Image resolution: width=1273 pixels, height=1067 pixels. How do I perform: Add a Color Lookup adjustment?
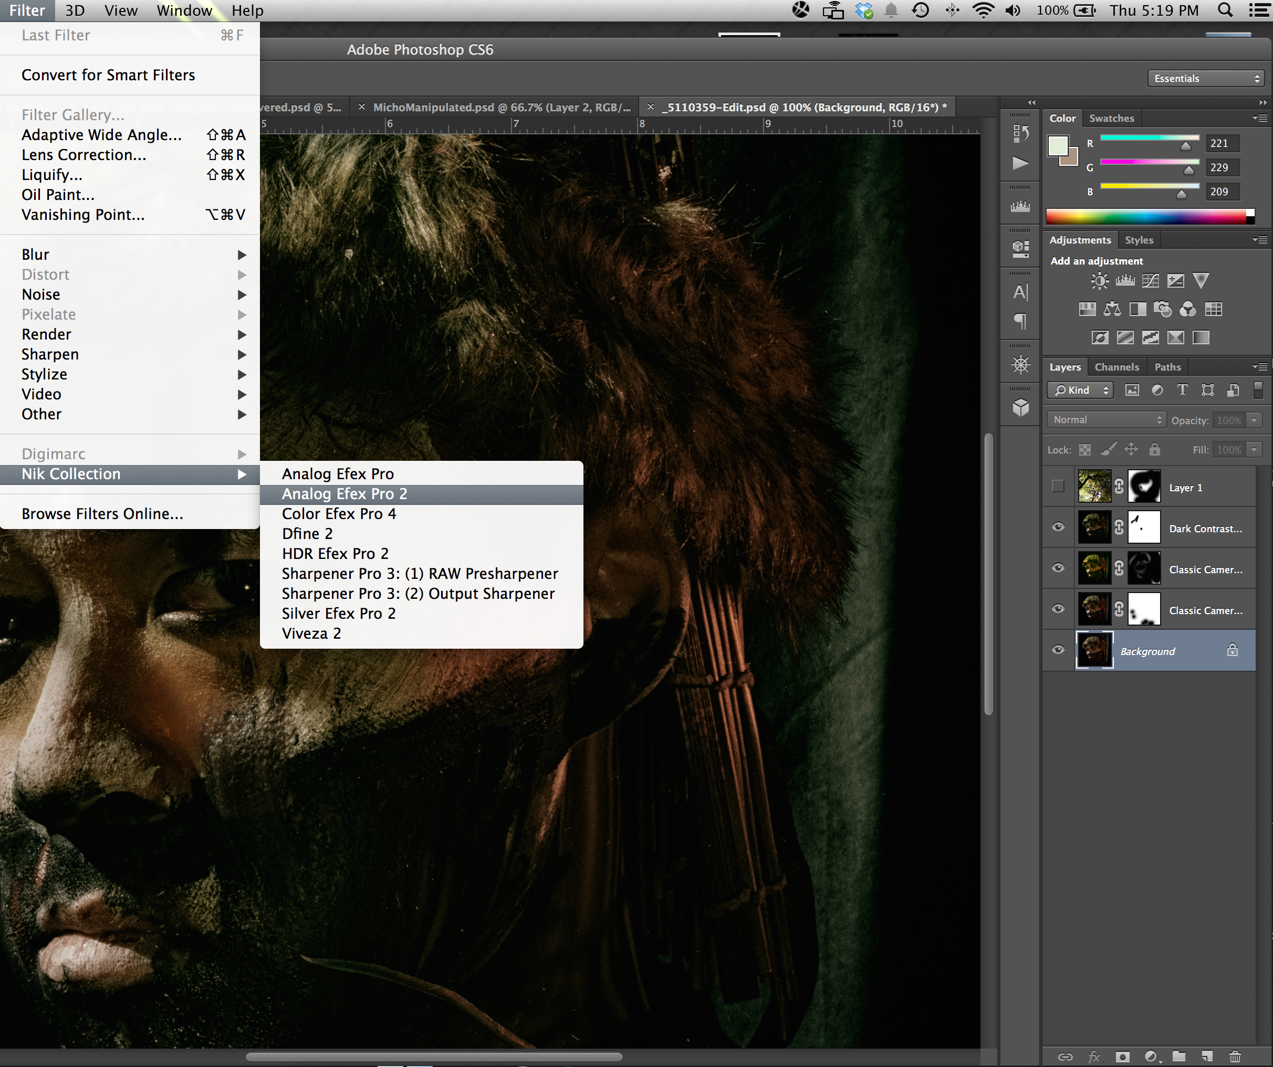[x=1214, y=310]
